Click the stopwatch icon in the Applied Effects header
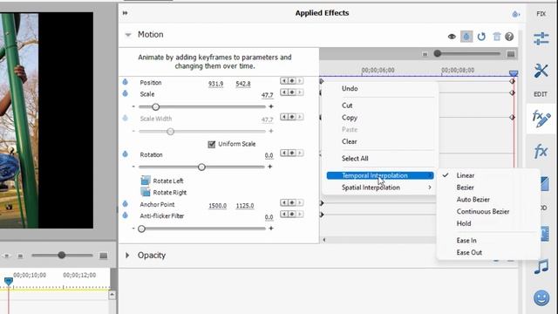The image size is (558, 314). point(515,14)
